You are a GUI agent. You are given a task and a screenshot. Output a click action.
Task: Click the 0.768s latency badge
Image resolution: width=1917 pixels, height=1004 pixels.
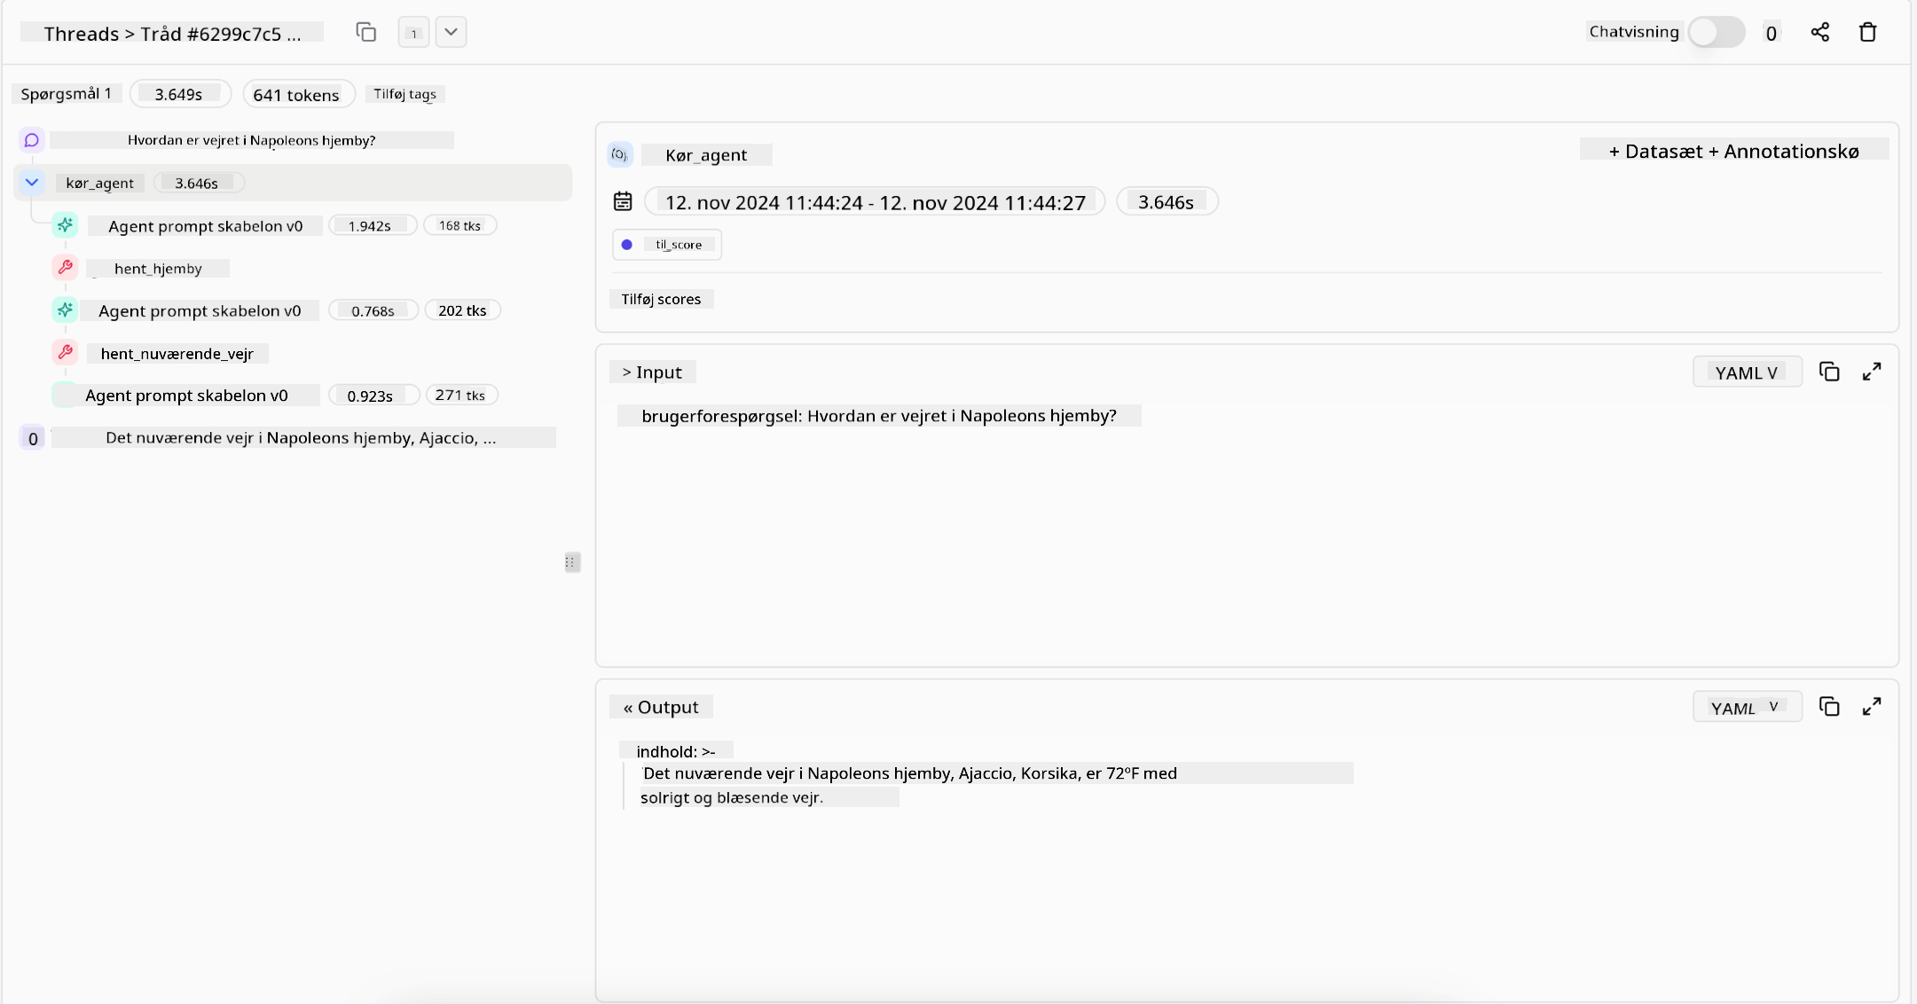[373, 311]
